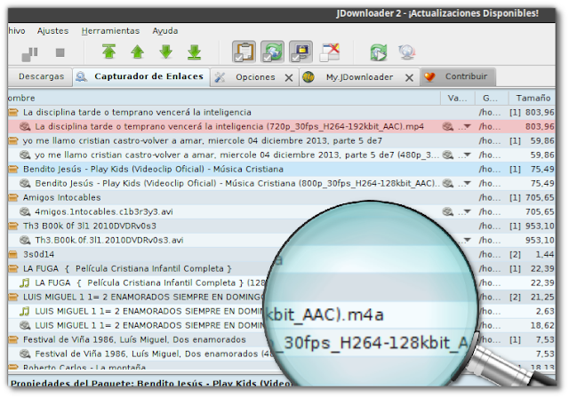Click the green refresh play toolbar icon
The width and height of the screenshot is (569, 398).
click(379, 52)
